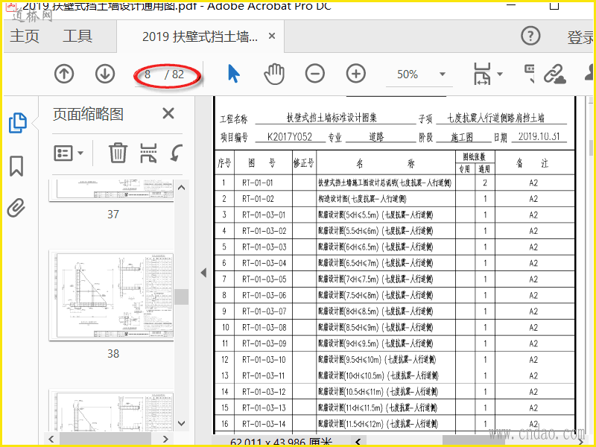Click the RT-01-03-05 table cell

click(264, 279)
